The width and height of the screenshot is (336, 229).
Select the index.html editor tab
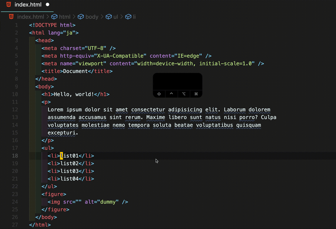click(x=28, y=5)
